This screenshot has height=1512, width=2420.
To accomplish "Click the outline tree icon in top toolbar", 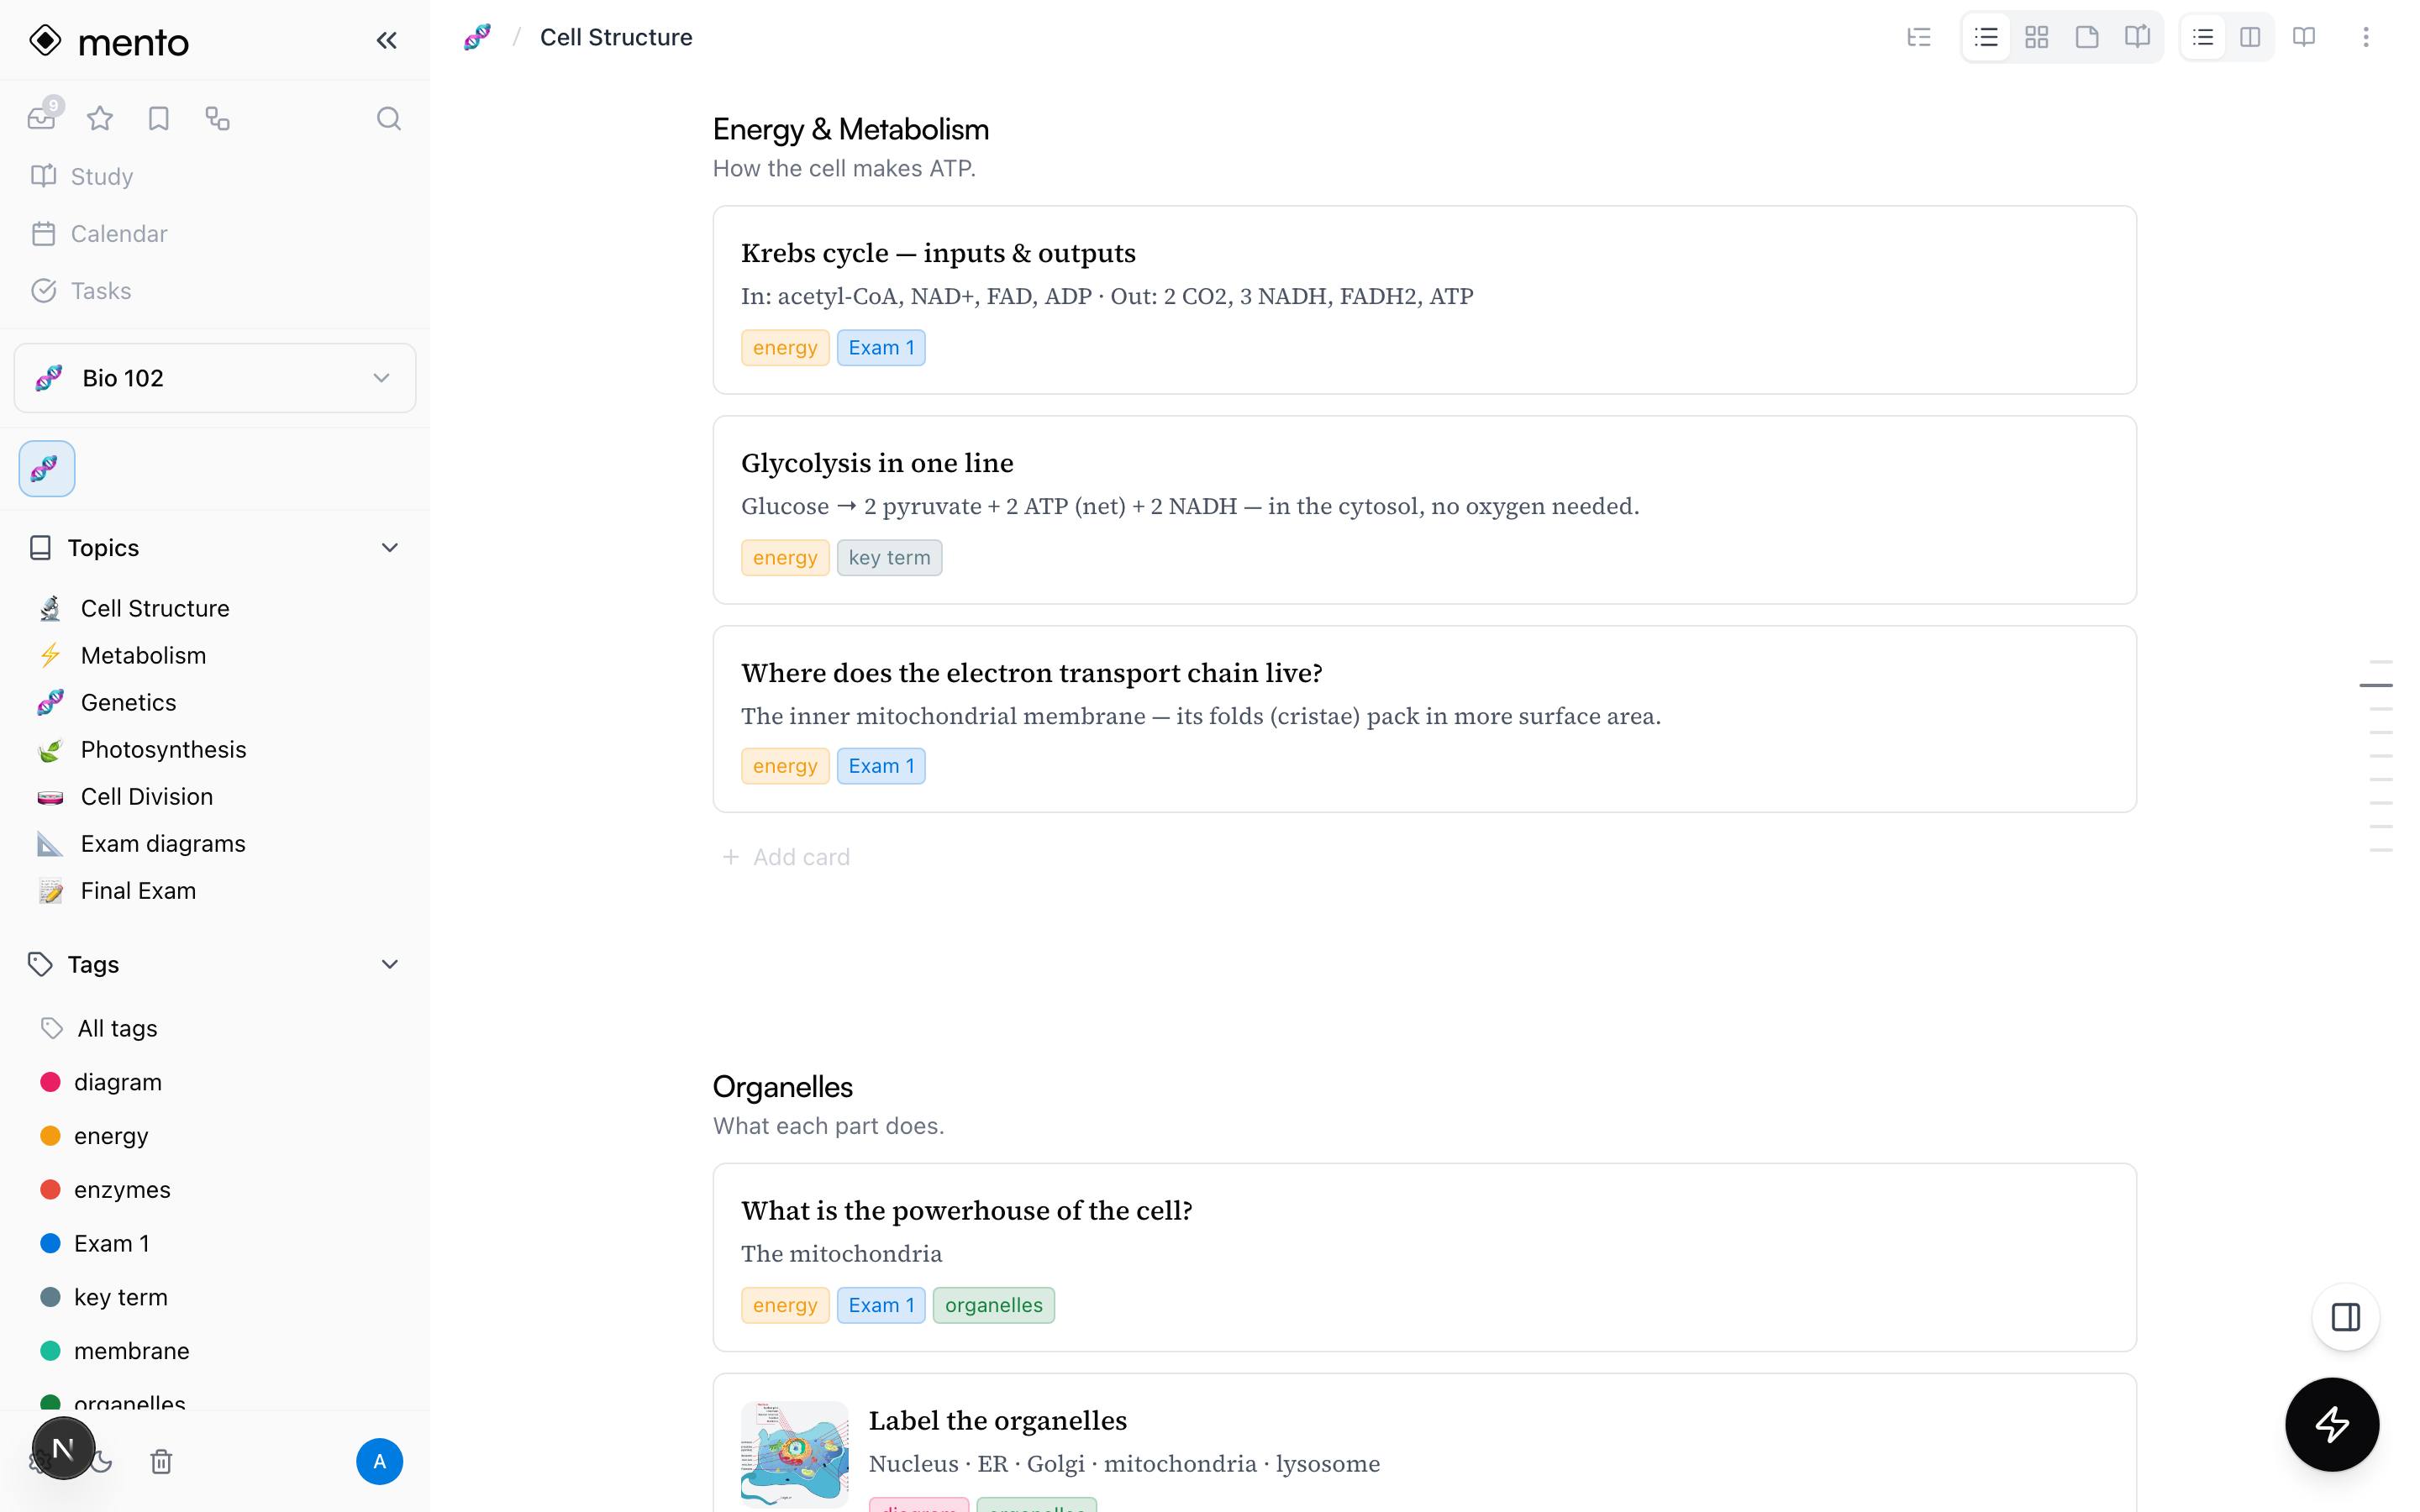I will coord(1918,37).
